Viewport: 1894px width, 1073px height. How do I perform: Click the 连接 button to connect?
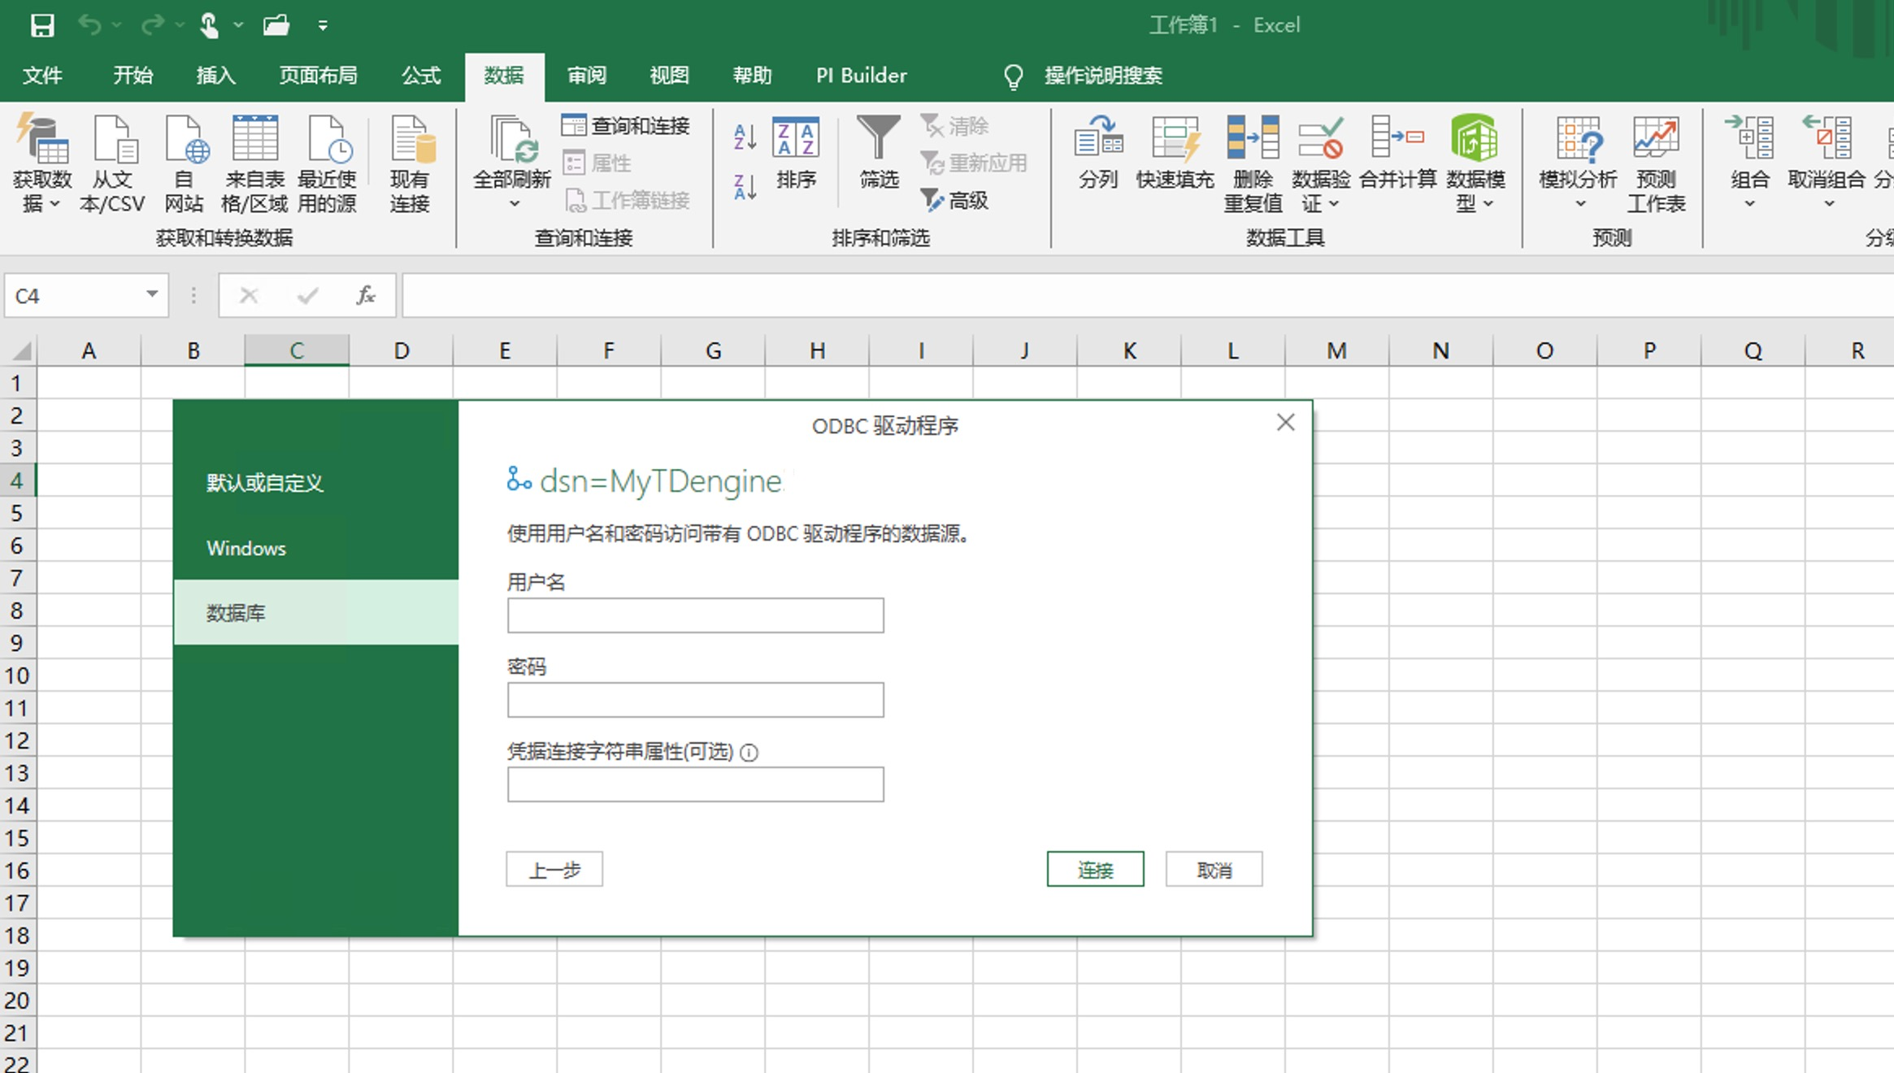(1095, 868)
